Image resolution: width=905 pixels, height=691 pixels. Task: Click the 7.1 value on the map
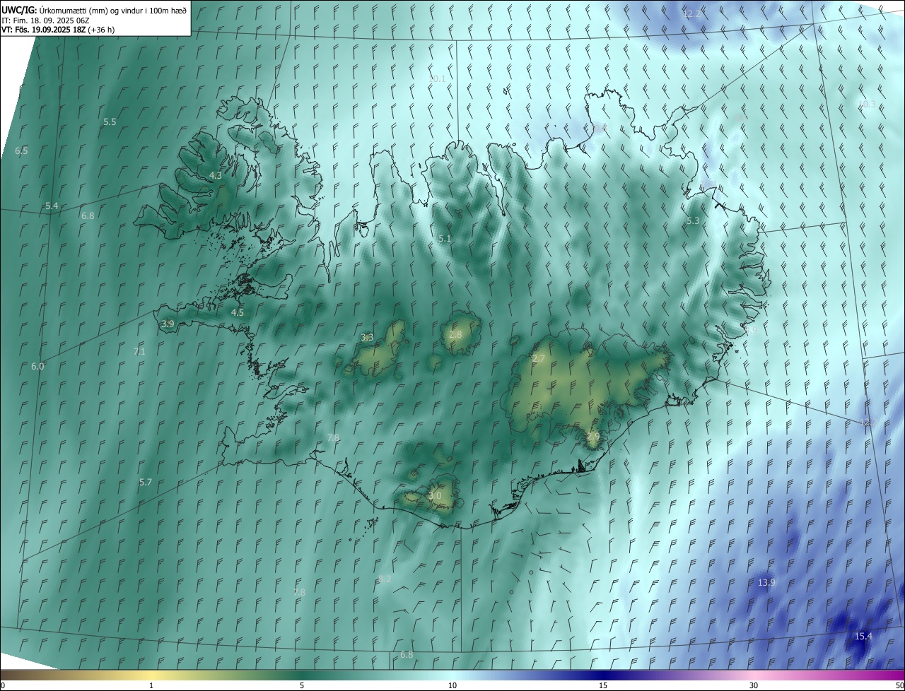pos(139,352)
